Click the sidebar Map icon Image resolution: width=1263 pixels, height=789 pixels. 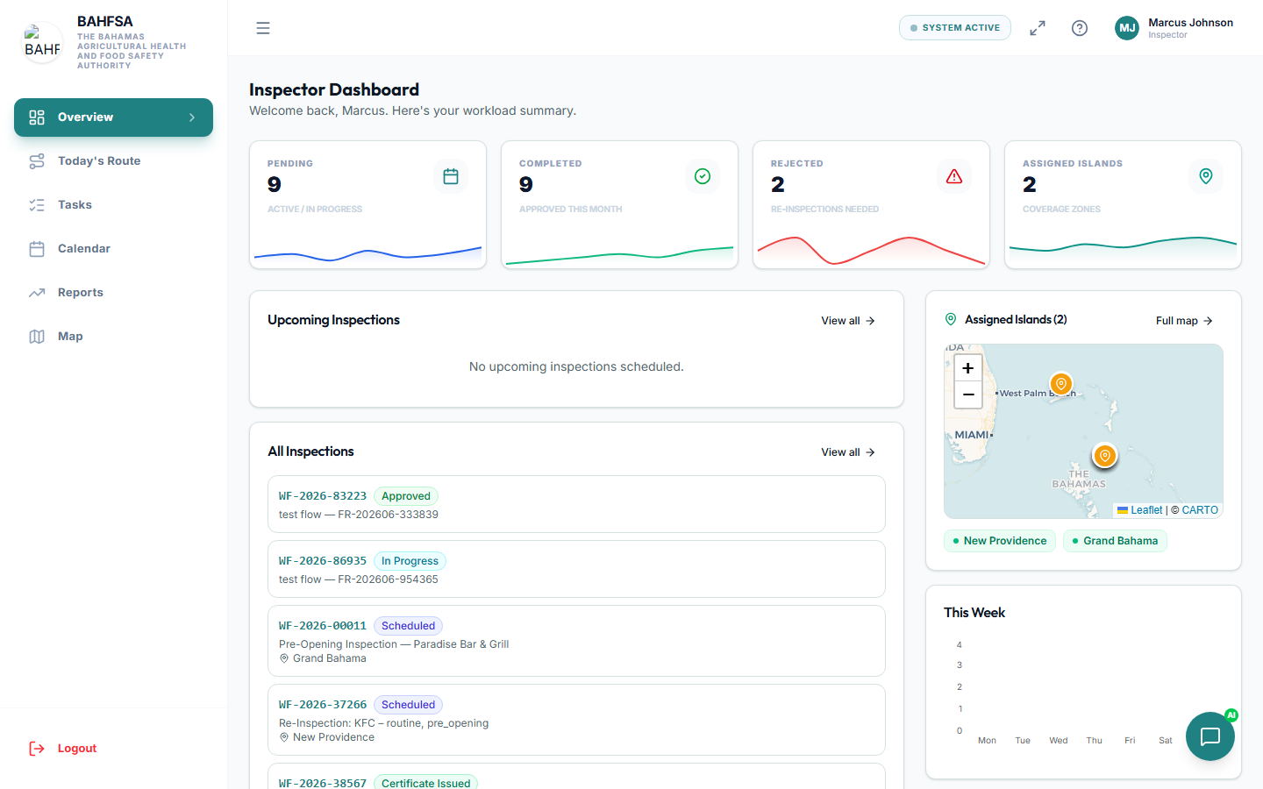coord(37,337)
